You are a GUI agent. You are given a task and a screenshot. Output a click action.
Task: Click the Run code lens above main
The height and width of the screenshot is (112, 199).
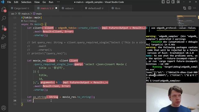point(25,21)
